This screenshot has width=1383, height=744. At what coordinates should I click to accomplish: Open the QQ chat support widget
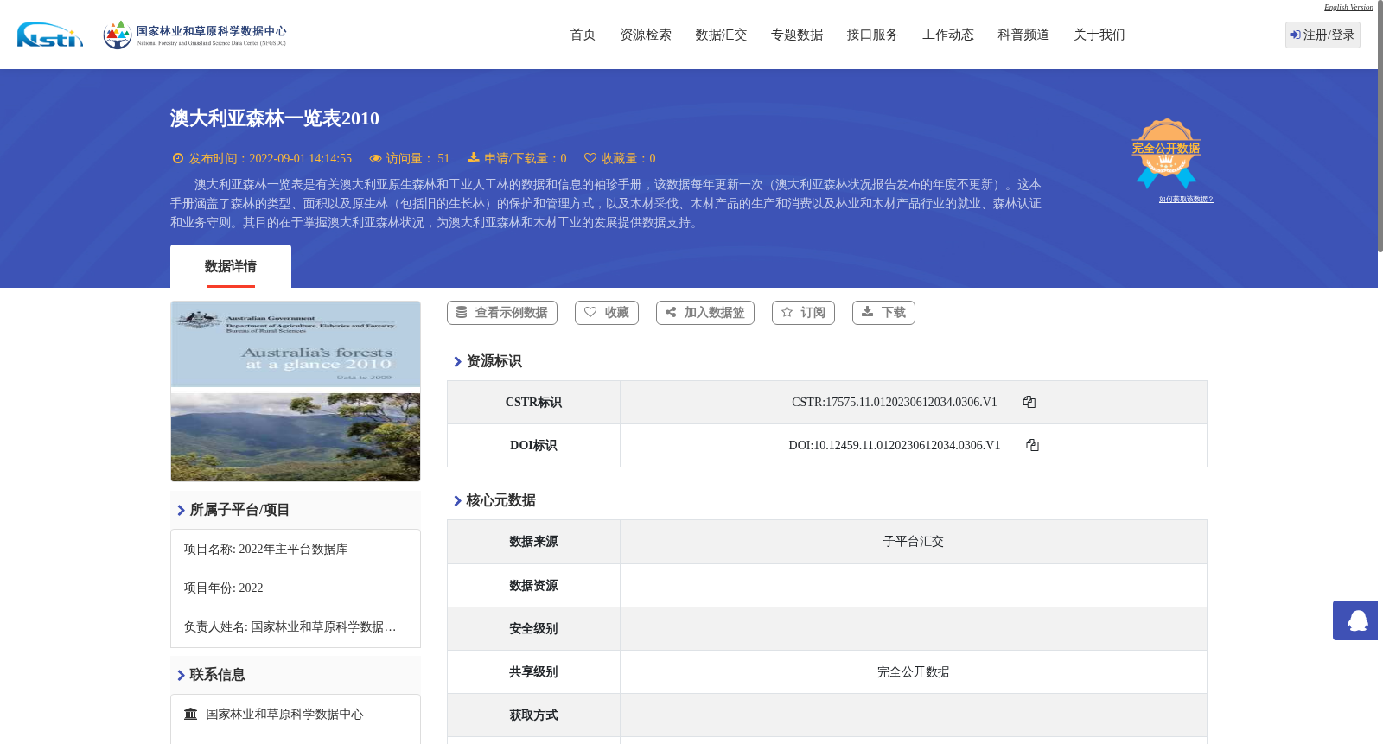(1355, 620)
